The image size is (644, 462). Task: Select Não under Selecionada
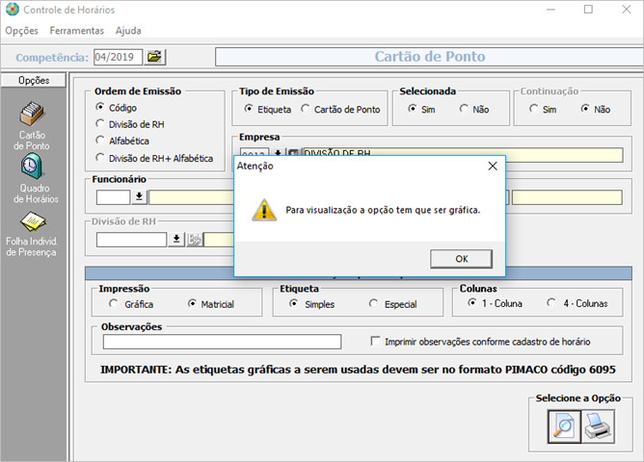[464, 109]
